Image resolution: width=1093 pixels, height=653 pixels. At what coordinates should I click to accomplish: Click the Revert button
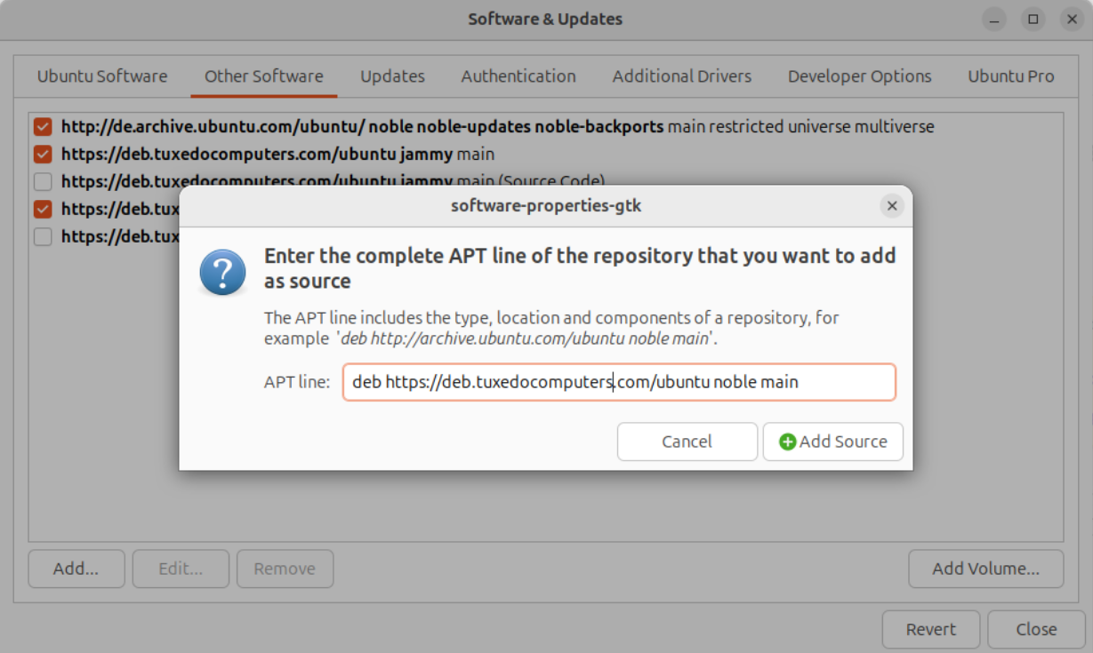click(931, 629)
